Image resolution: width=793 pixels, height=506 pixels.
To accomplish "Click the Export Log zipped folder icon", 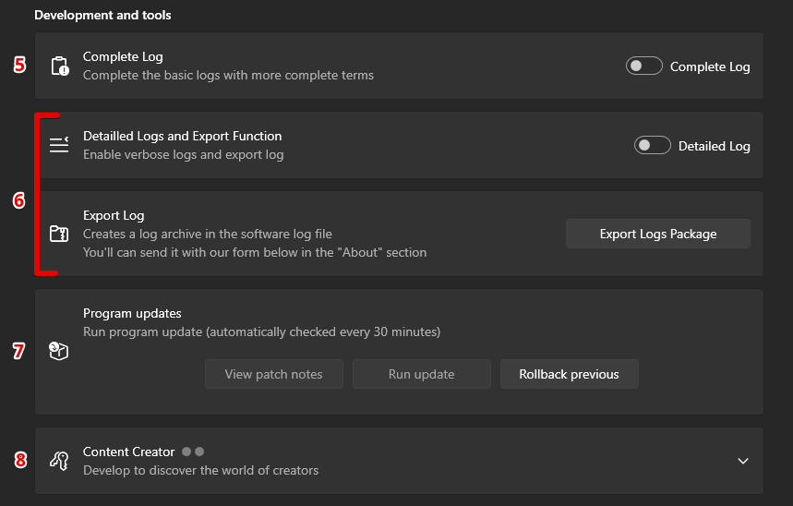I will click(x=59, y=234).
